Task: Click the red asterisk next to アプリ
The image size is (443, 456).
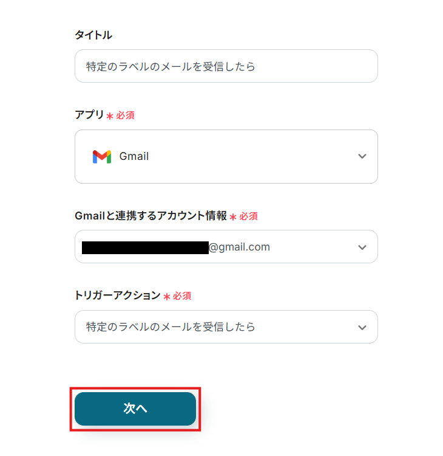Action: click(110, 116)
